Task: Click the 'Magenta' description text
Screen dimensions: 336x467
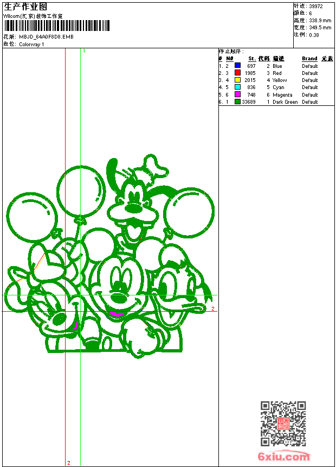Action: (282, 95)
